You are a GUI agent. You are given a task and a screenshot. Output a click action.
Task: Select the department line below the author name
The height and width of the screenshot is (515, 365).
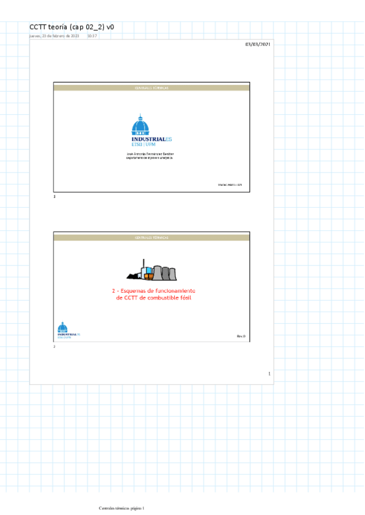(149, 158)
